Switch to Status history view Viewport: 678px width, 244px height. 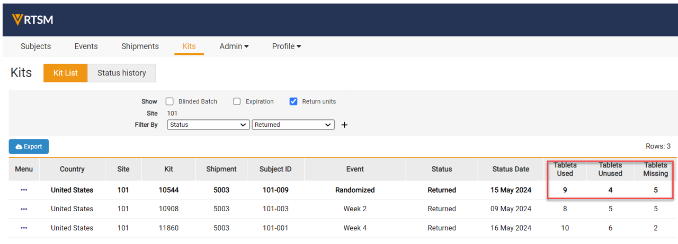pyautogui.click(x=122, y=73)
